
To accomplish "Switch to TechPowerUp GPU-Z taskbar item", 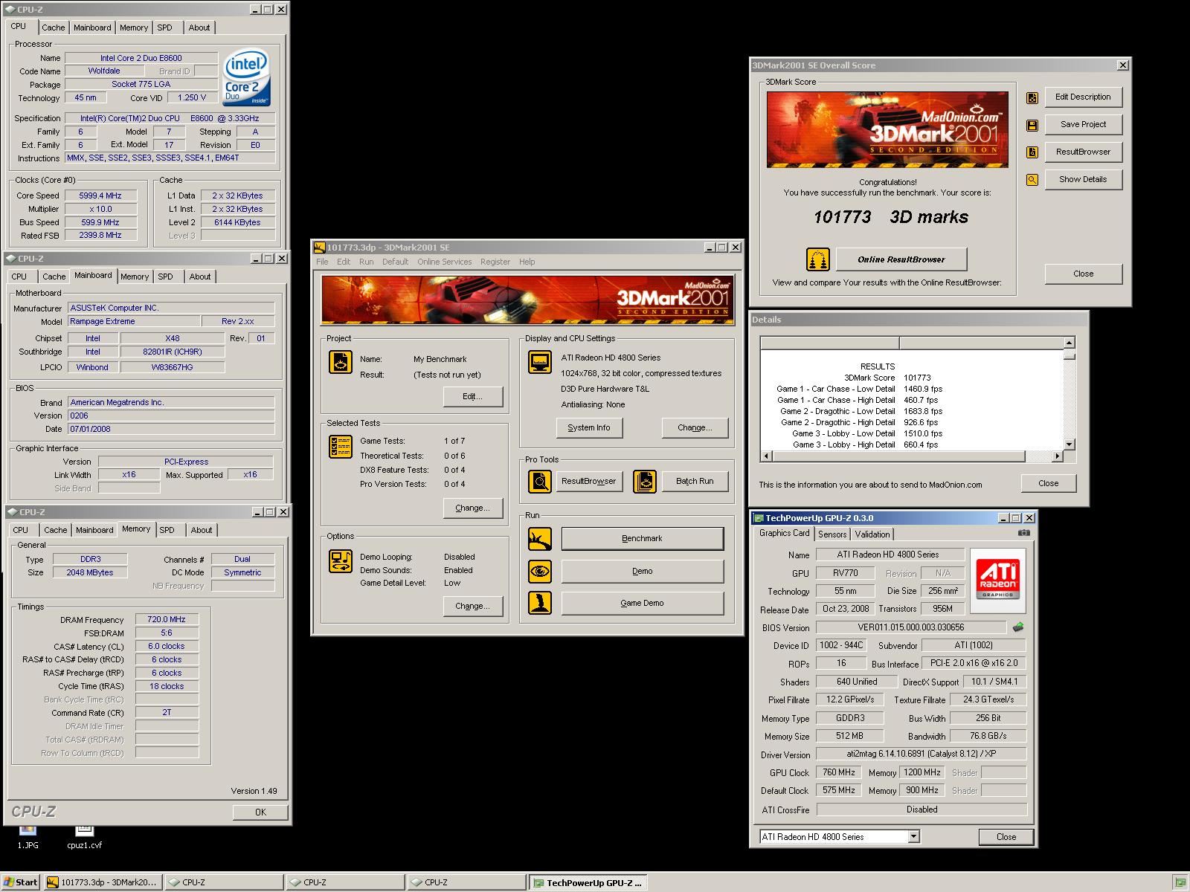I will (x=588, y=882).
